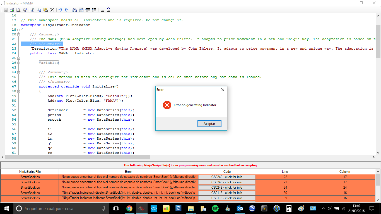The image size is (381, 214).
Task: Open File Explorer from the taskbar
Action: click(191, 208)
